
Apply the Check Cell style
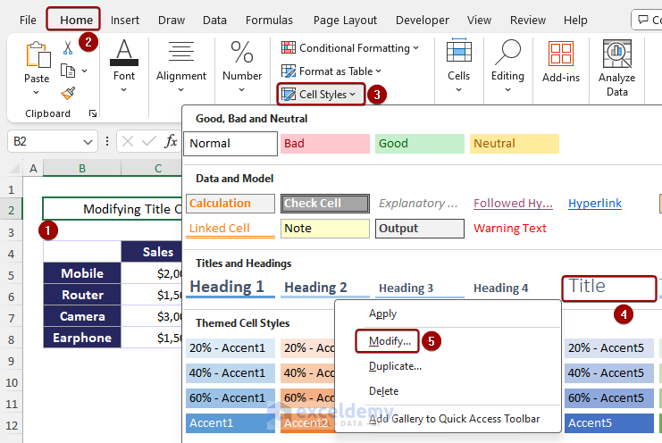(x=325, y=204)
